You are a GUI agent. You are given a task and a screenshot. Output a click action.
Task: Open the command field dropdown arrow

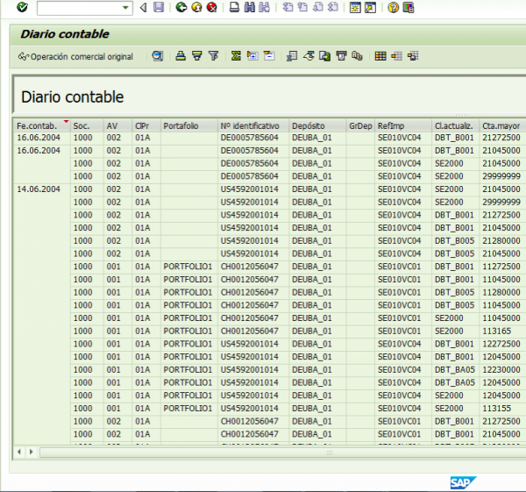click(x=125, y=7)
